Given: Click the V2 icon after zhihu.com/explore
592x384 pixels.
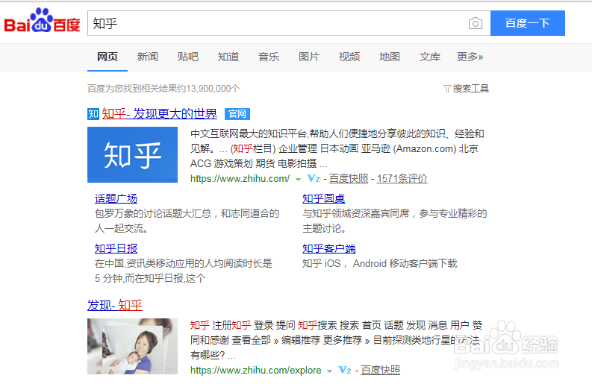Looking at the screenshot, I should tap(345, 370).
